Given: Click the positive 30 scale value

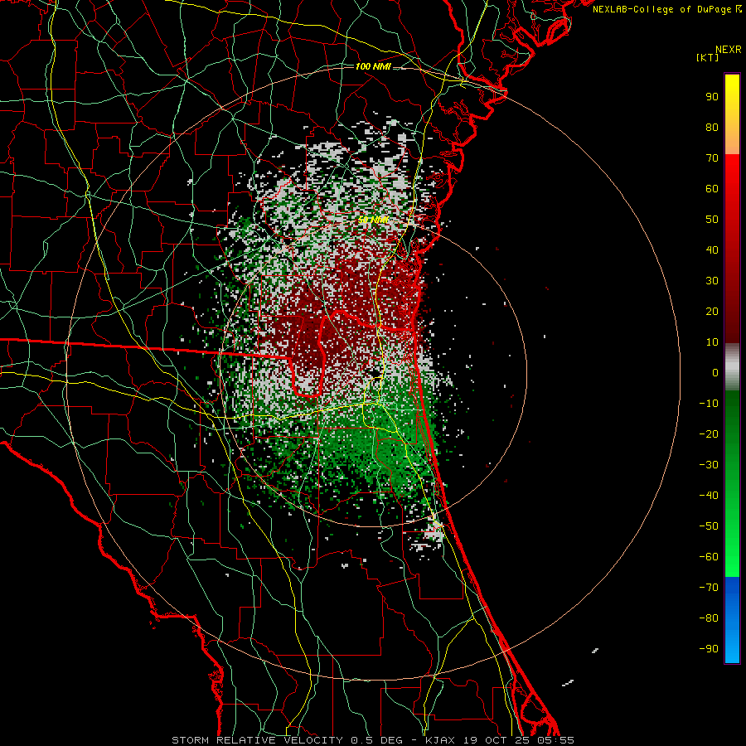Looking at the screenshot, I should point(712,281).
